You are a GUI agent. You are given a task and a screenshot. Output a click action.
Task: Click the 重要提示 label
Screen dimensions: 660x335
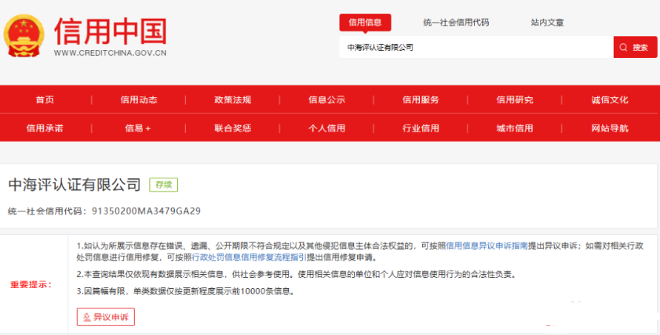pos(31,285)
